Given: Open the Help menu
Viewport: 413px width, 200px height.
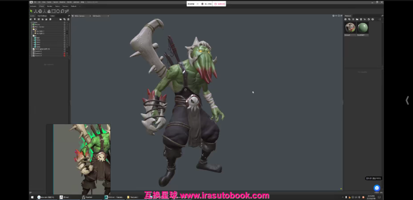Looking at the screenshot, I should tap(82, 2).
